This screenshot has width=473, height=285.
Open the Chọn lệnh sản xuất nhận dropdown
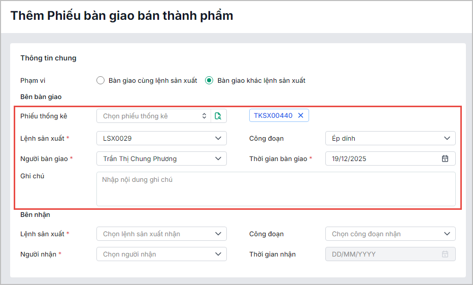click(218, 234)
